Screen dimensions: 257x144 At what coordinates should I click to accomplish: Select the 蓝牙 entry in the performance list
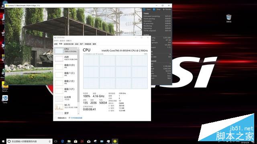pyautogui.click(x=65, y=113)
